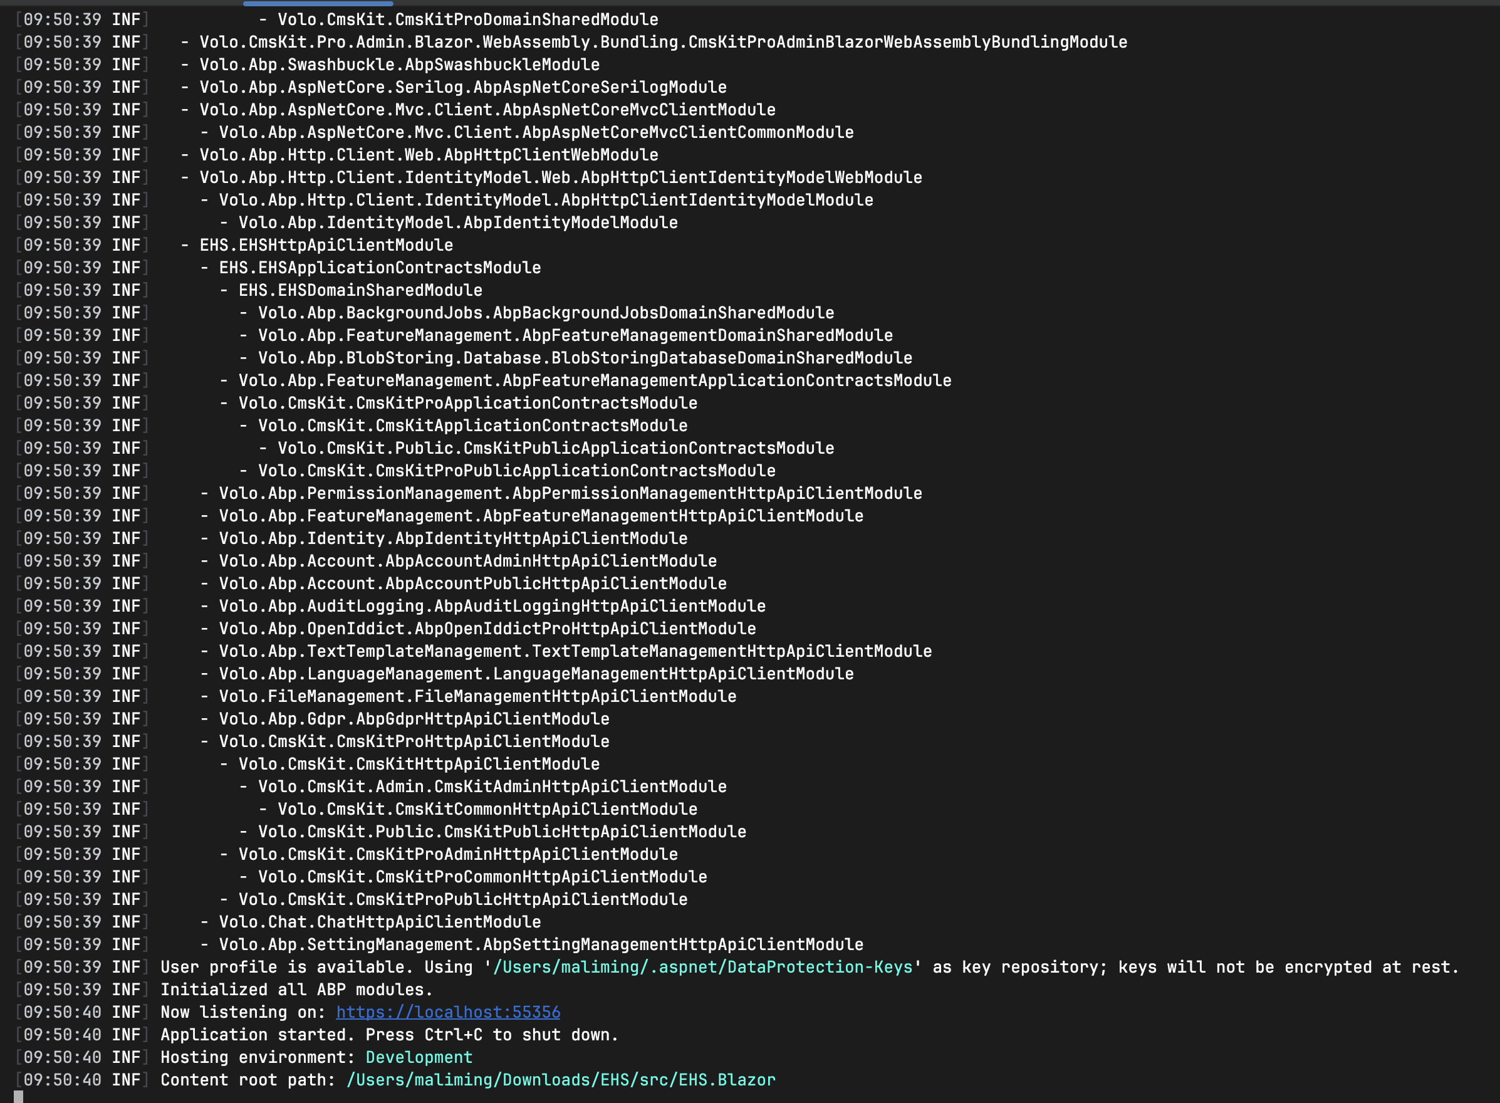Click AbpAspNetCoreSerilogModule log line
This screenshot has width=1500, height=1103.
coord(462,88)
